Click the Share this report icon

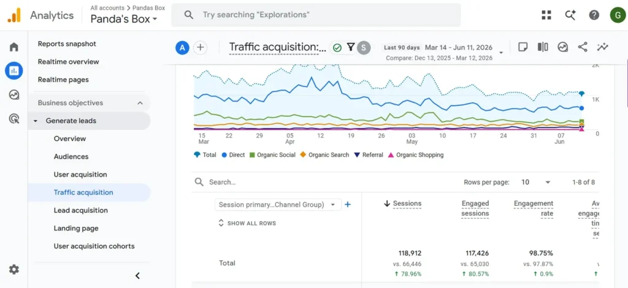tap(583, 47)
